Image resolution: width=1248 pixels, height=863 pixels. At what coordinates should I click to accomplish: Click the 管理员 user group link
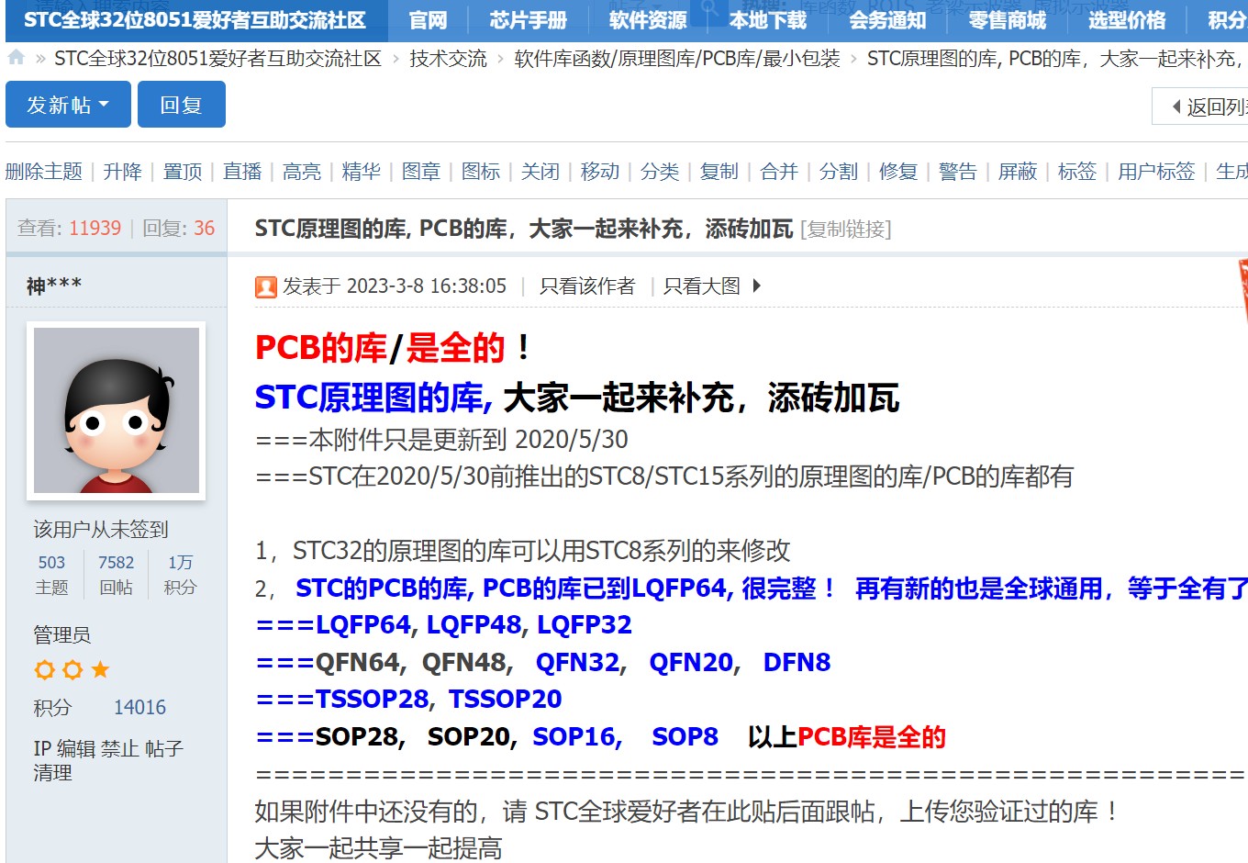pos(61,635)
